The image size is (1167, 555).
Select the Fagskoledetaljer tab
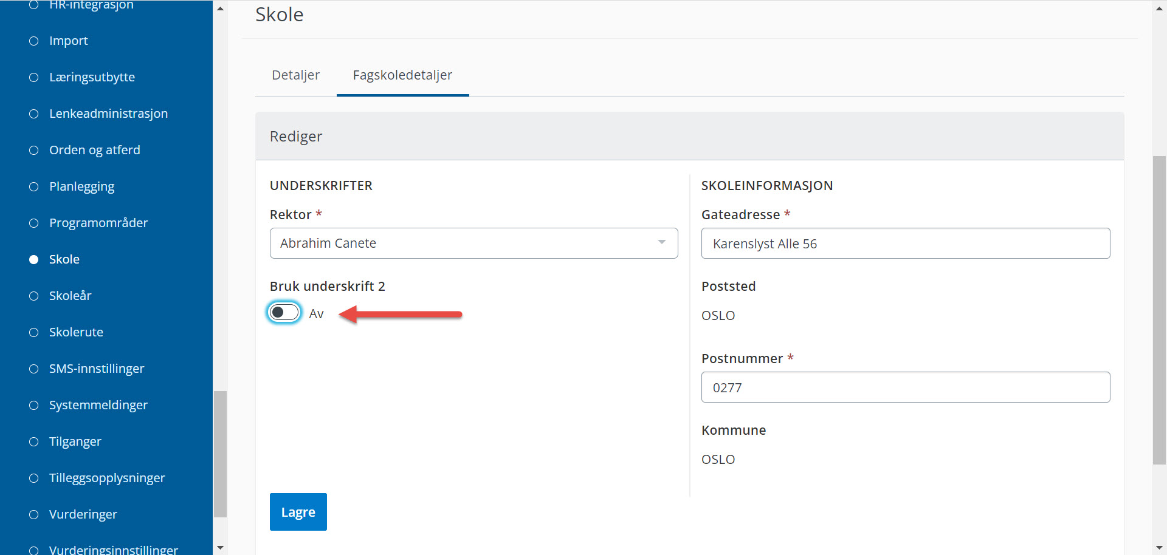(402, 75)
